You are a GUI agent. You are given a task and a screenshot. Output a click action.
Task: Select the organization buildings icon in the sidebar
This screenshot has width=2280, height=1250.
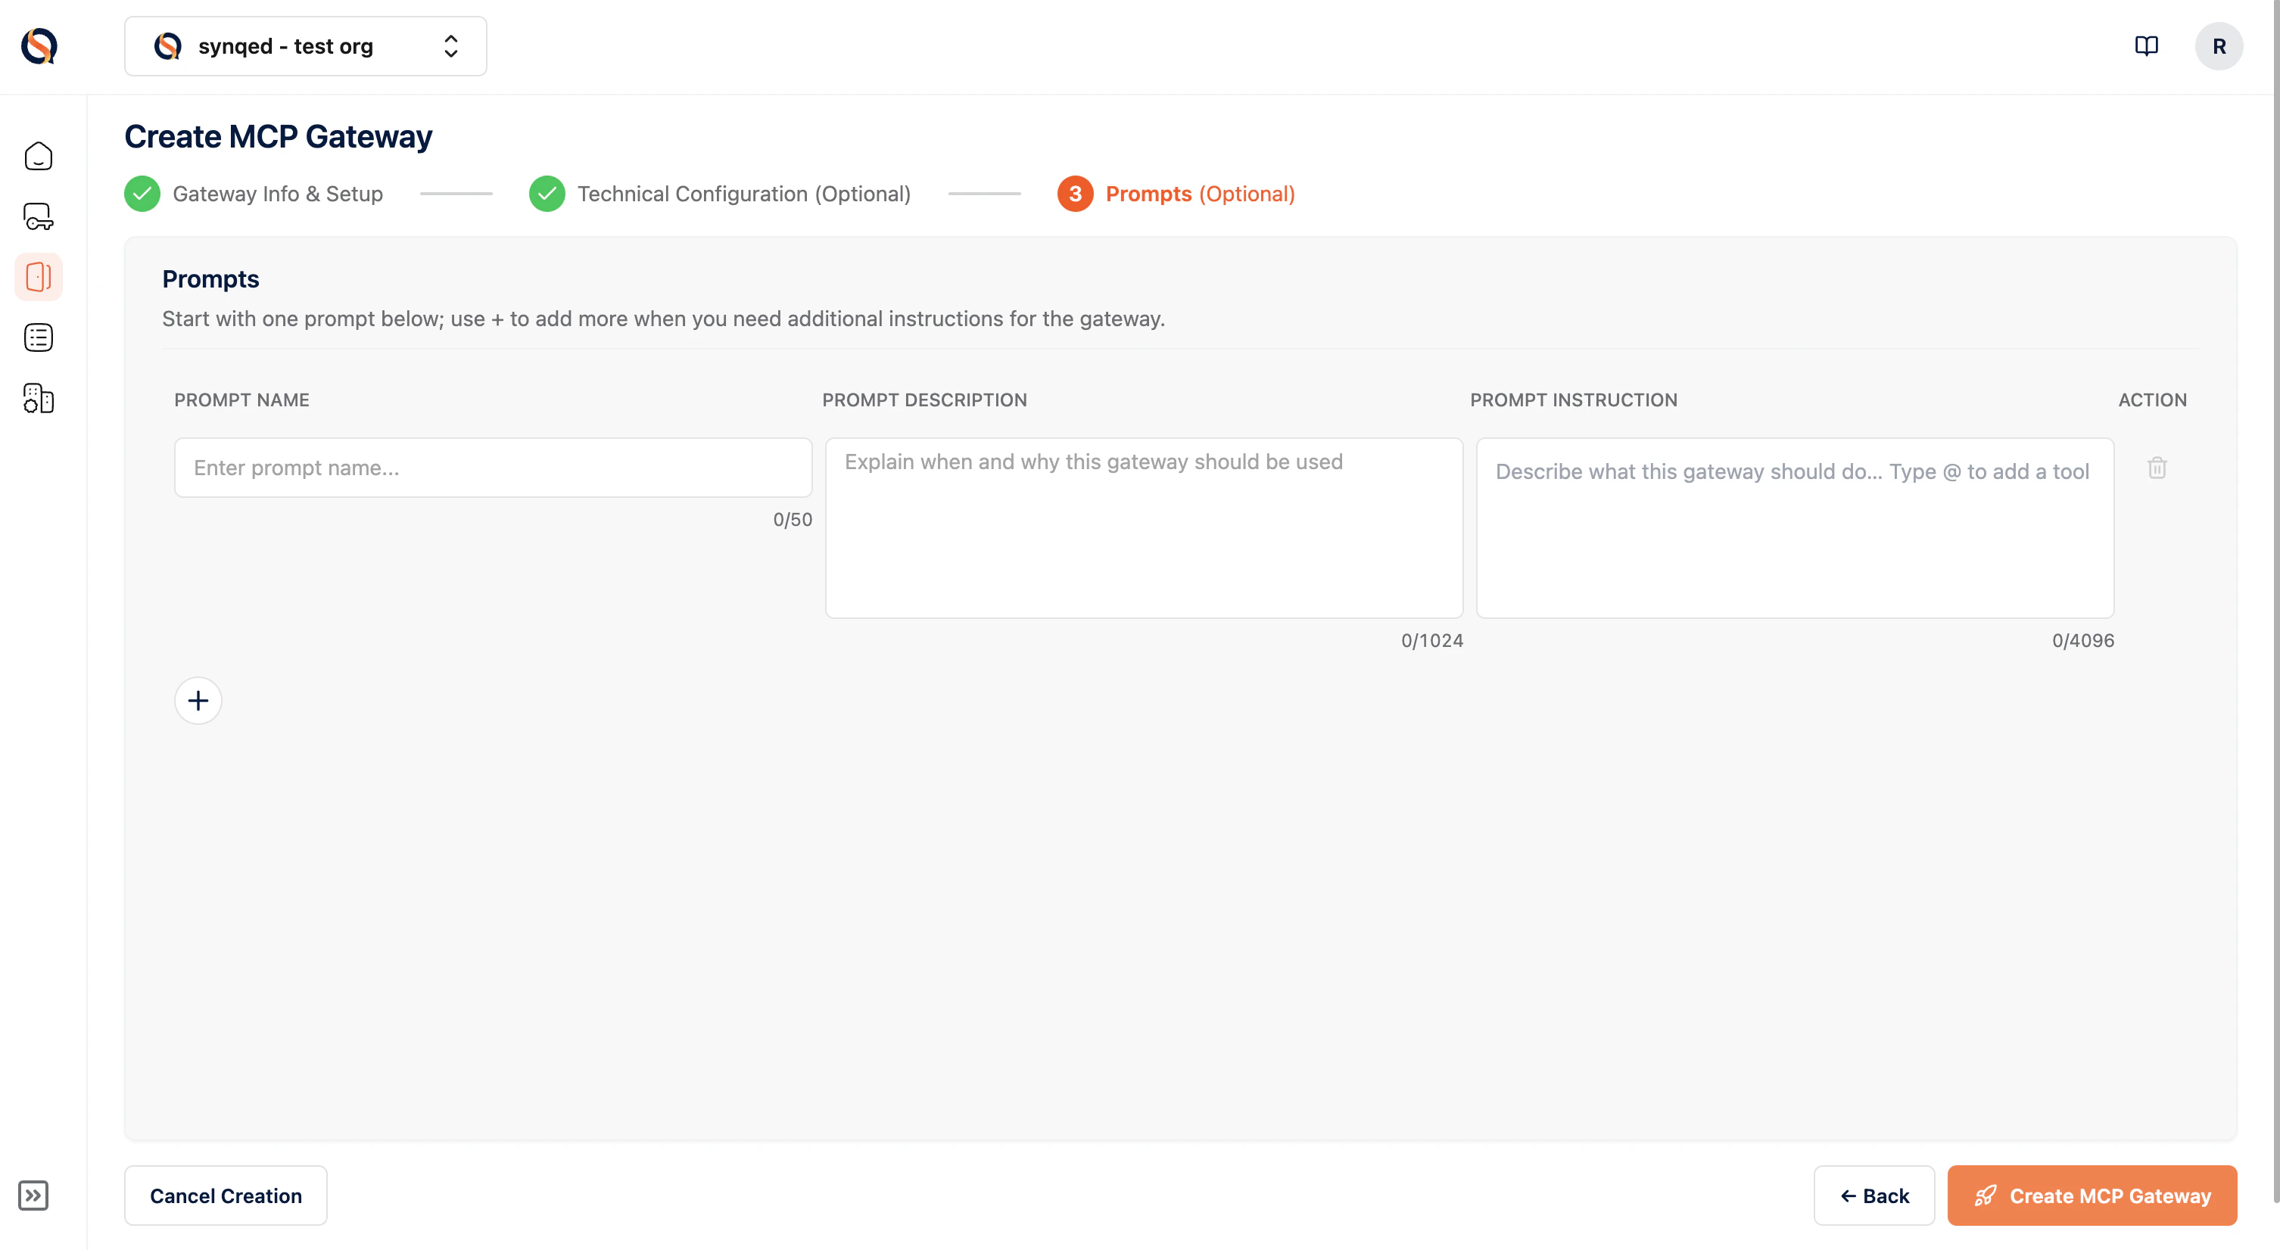coord(38,399)
